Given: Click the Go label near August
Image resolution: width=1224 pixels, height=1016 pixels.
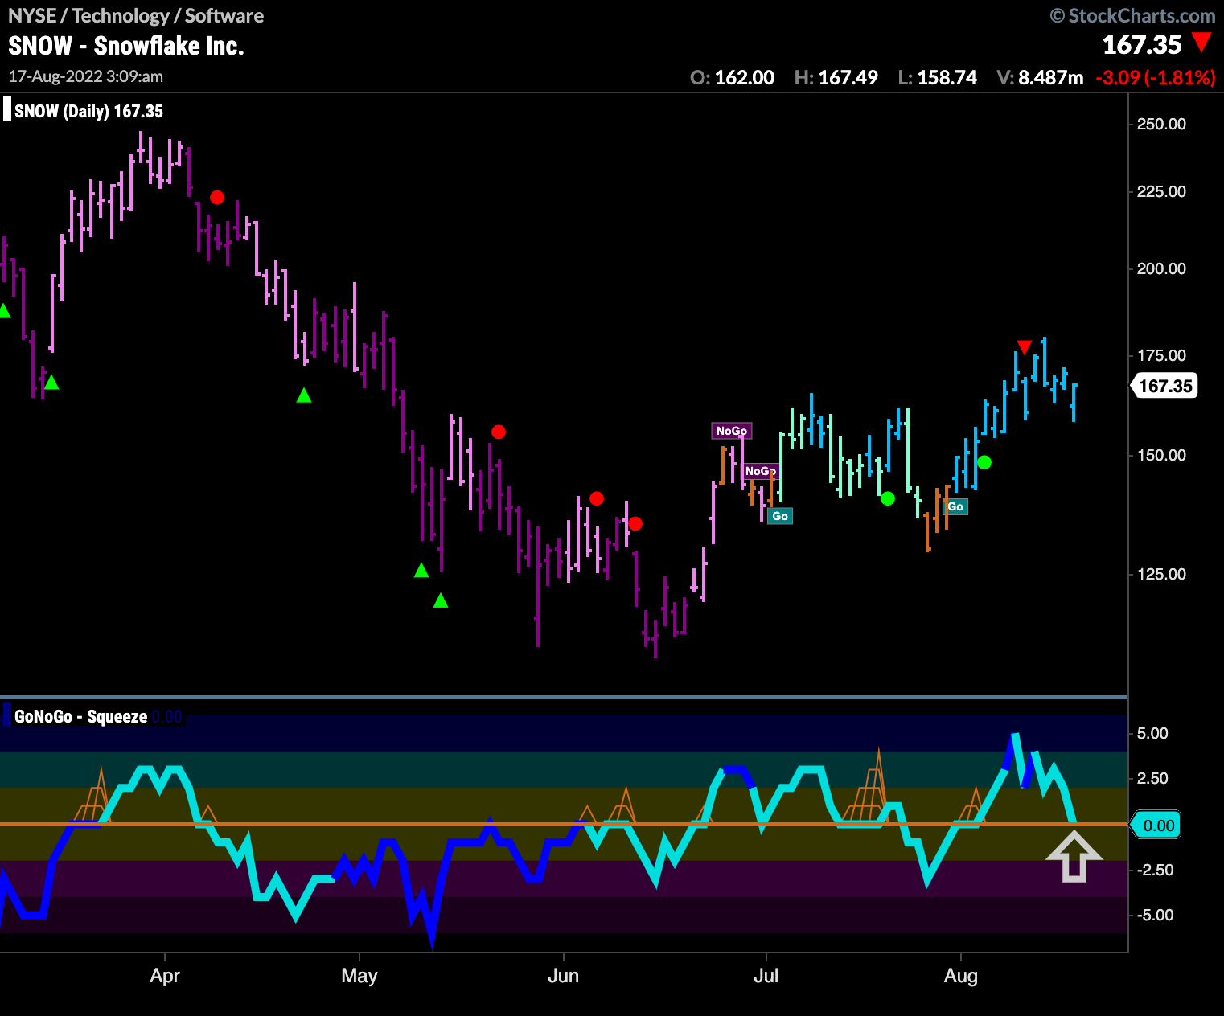Looking at the screenshot, I should [x=955, y=506].
